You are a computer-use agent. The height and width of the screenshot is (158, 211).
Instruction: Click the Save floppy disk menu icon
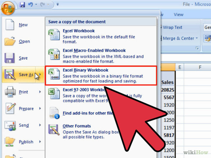(x=9, y=58)
